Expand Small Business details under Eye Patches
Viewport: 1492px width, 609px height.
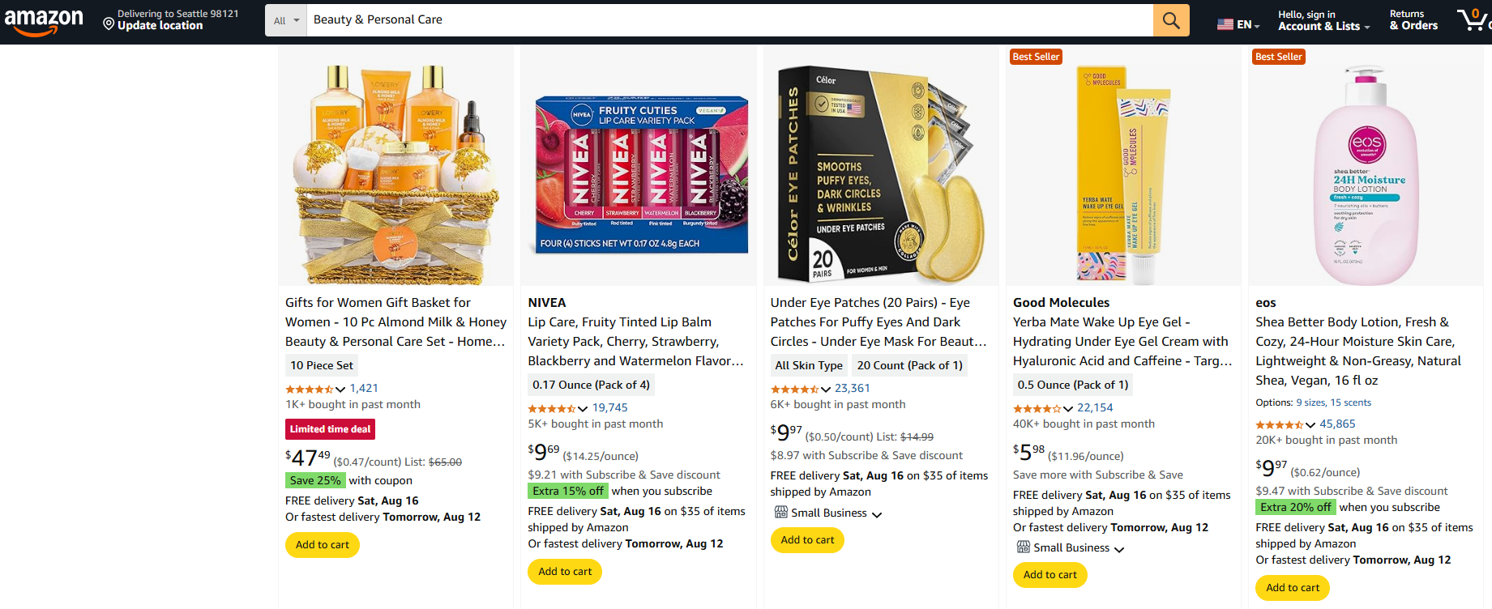[x=877, y=513]
